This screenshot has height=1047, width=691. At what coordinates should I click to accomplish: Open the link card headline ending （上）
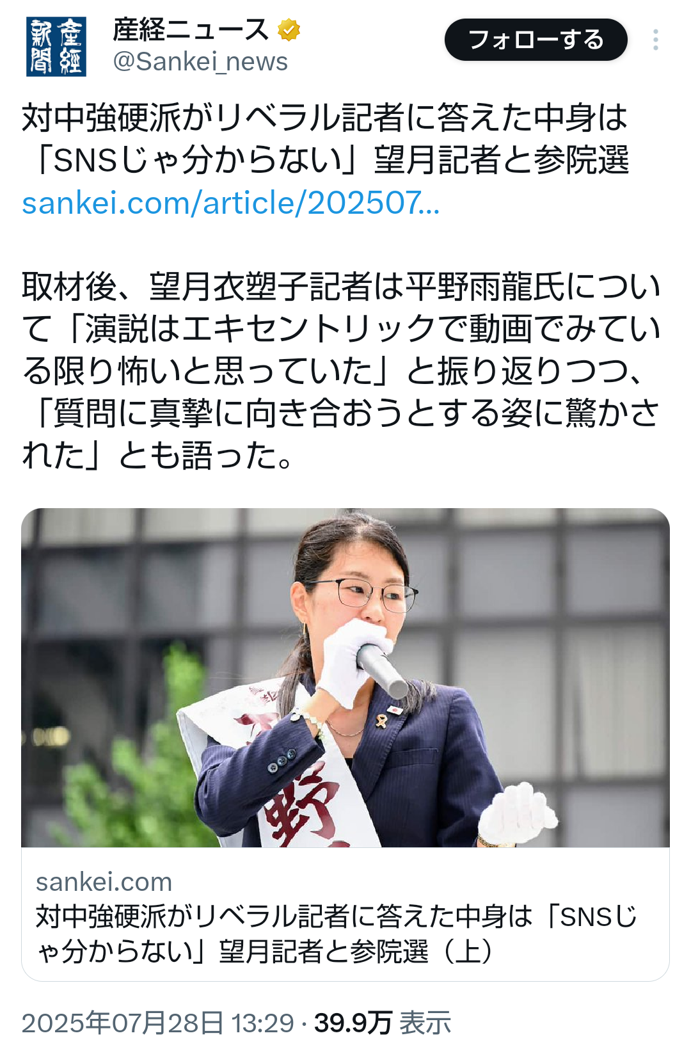click(x=337, y=934)
